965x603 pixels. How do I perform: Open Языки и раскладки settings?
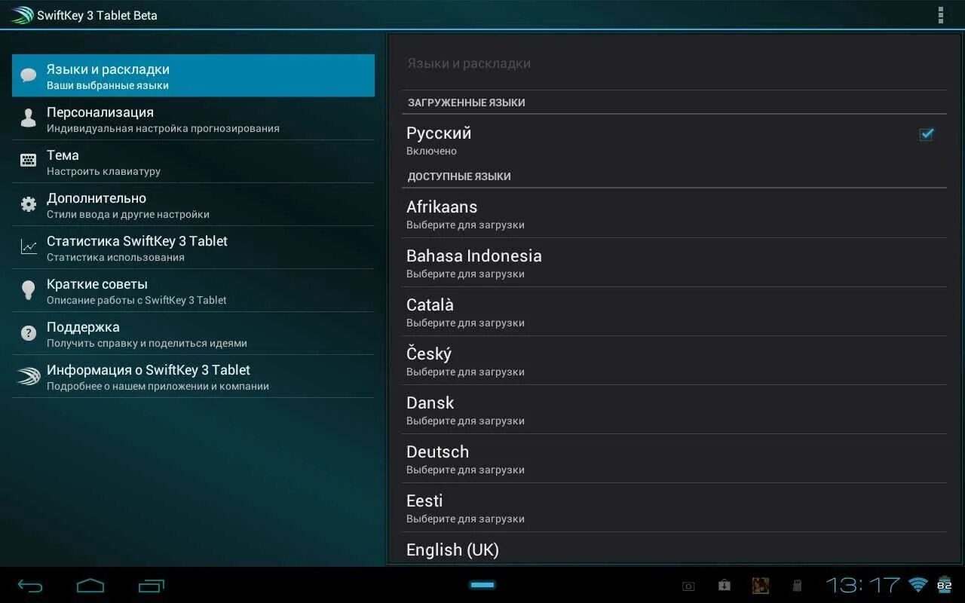(193, 75)
